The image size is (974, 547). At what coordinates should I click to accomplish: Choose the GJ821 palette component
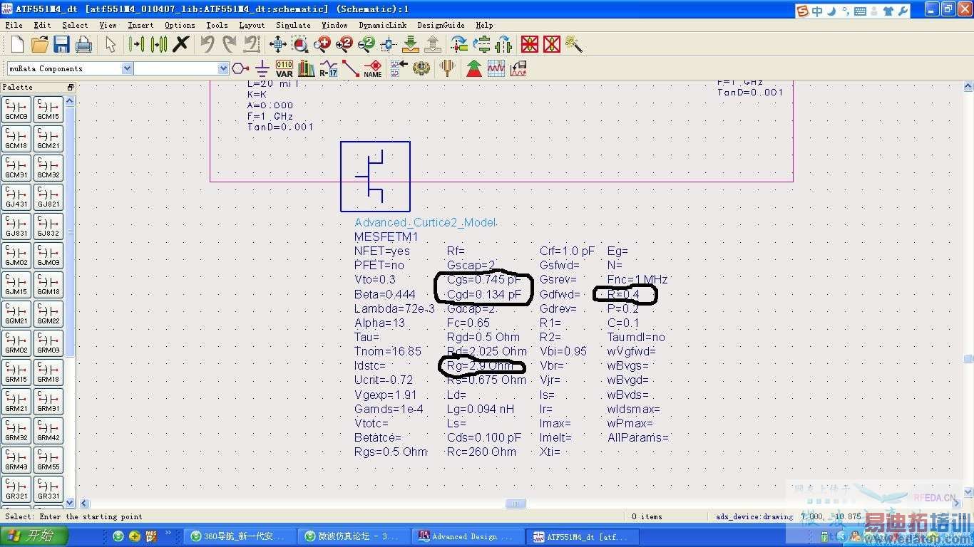coord(48,197)
